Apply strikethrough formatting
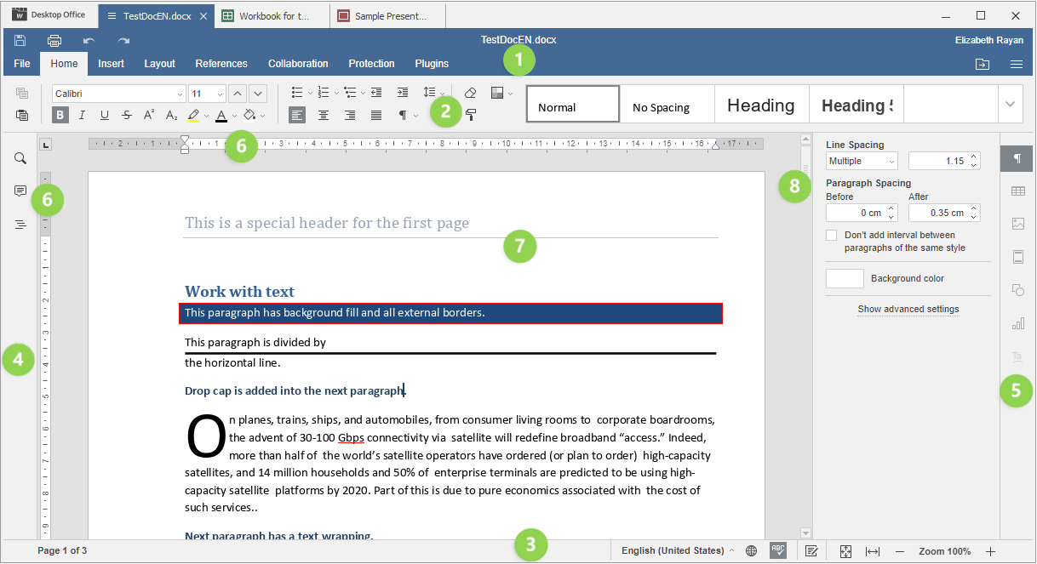The width and height of the screenshot is (1037, 564). click(127, 115)
